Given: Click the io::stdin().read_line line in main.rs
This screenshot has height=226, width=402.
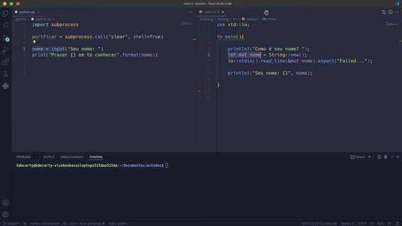Looking at the screenshot, I should pyautogui.click(x=300, y=61).
